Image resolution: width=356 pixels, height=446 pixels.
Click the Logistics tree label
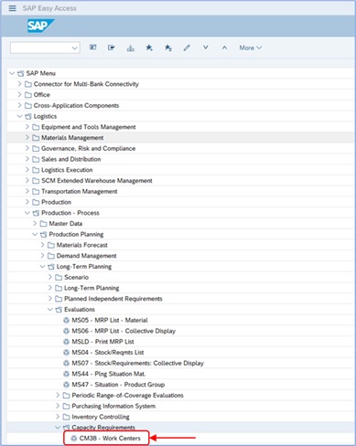pos(45,116)
